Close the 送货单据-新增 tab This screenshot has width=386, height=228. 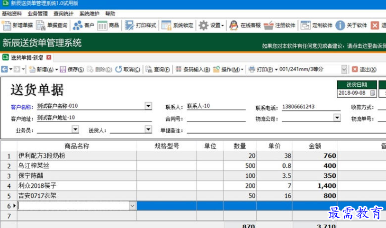click(x=49, y=57)
